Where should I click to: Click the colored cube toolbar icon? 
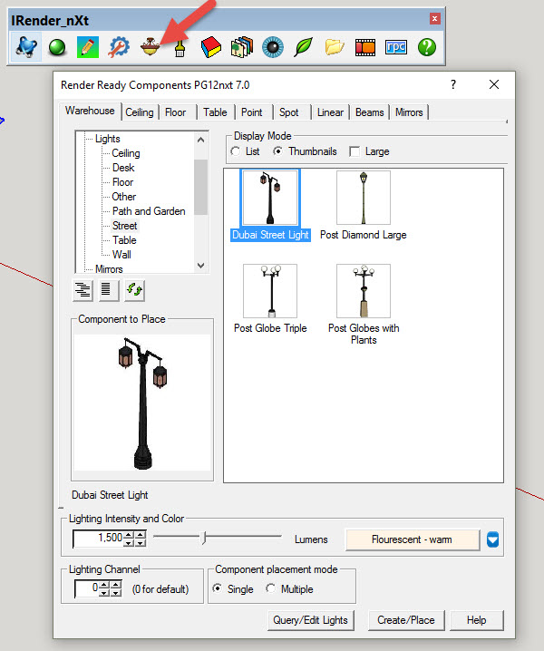[x=211, y=47]
